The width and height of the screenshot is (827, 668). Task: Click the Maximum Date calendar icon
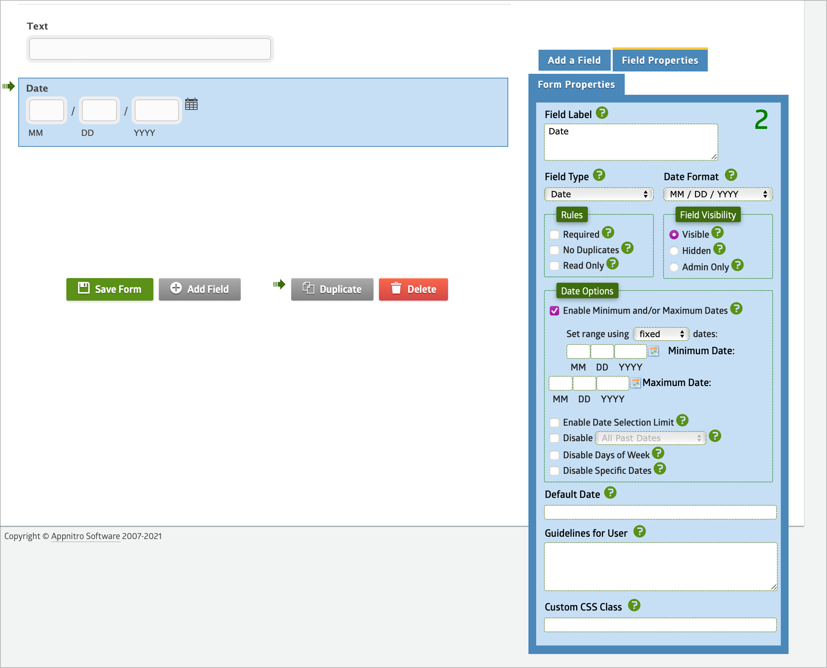point(636,383)
